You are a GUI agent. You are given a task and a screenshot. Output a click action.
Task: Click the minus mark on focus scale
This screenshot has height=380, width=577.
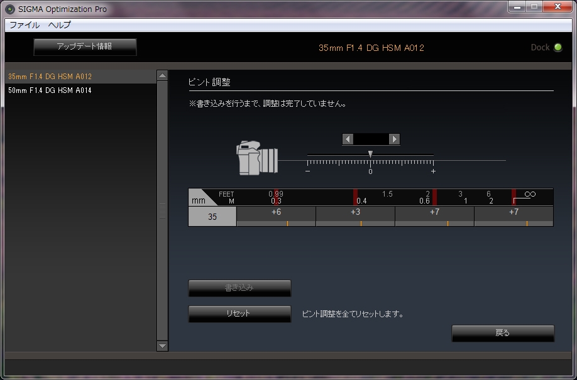[x=307, y=171]
